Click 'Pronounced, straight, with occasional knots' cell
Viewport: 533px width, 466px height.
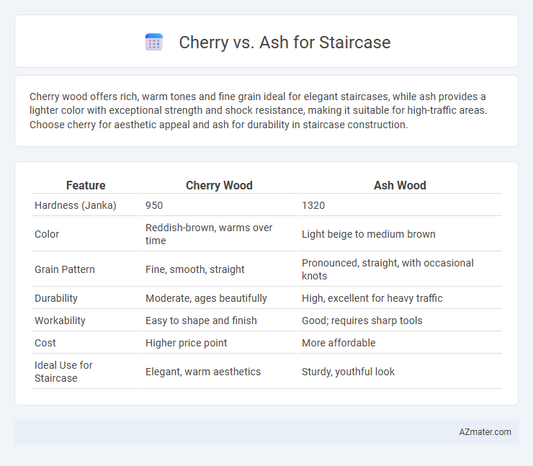pos(388,269)
